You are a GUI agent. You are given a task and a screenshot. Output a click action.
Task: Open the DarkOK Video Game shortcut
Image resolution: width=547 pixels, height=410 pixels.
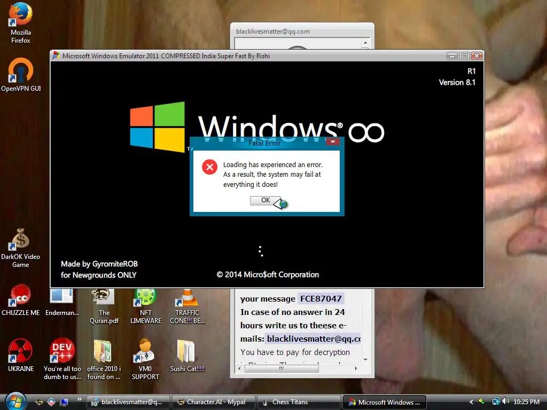(x=21, y=248)
